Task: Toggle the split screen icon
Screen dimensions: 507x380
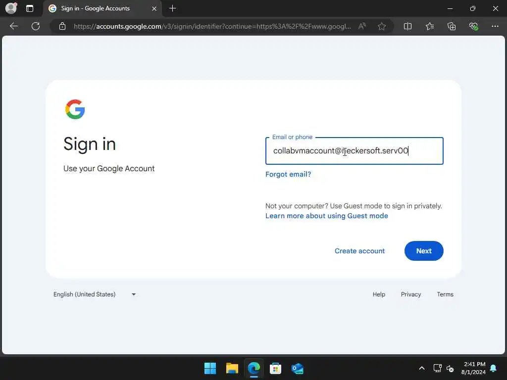Action: point(408,26)
